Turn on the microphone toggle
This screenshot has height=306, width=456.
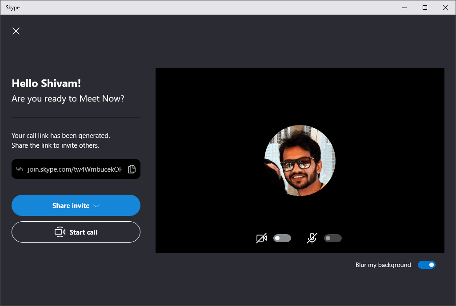[x=333, y=238]
